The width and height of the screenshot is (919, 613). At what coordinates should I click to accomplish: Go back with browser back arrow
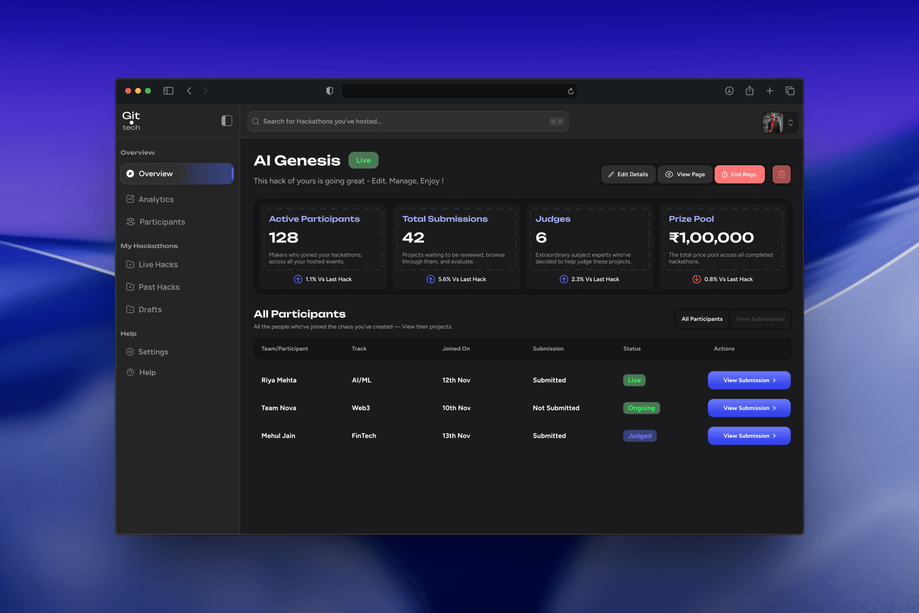pos(190,91)
